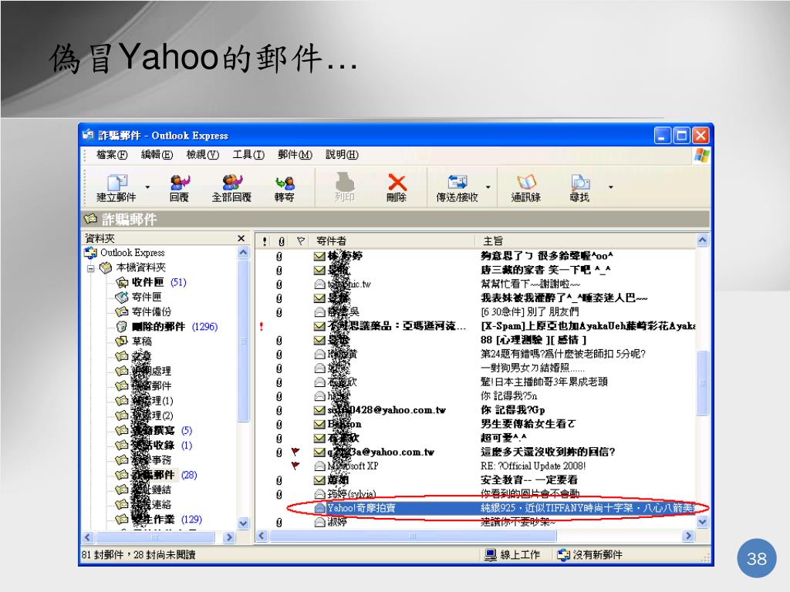This screenshot has height=592, width=790.
Task: Sort by the 主旨 column header
Action: click(x=586, y=240)
